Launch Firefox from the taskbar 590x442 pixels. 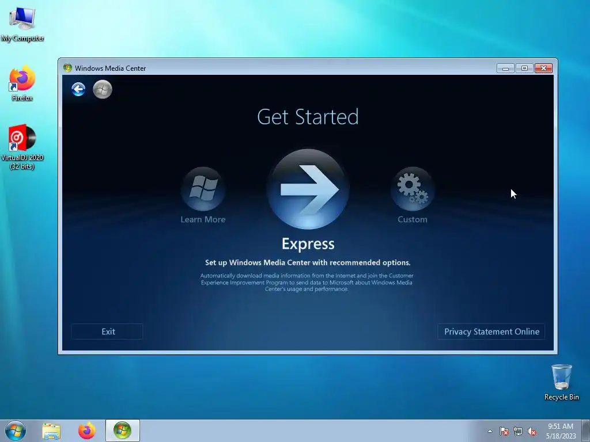pos(86,430)
